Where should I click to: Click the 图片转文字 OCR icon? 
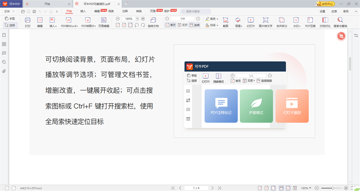[266, 22]
